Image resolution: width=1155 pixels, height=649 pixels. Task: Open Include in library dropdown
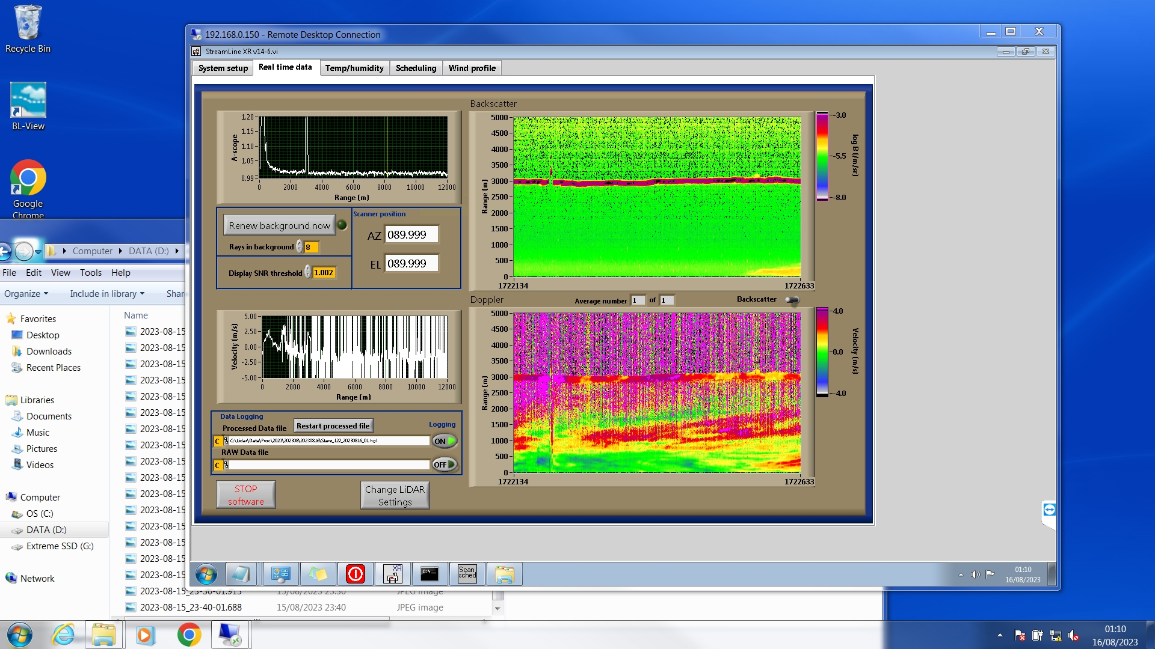(107, 294)
